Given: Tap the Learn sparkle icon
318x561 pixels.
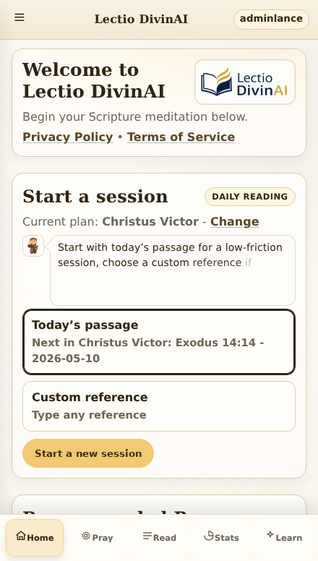Looking at the screenshot, I should (270, 534).
